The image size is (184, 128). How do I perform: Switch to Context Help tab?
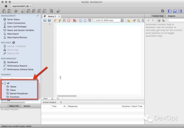point(158,16)
